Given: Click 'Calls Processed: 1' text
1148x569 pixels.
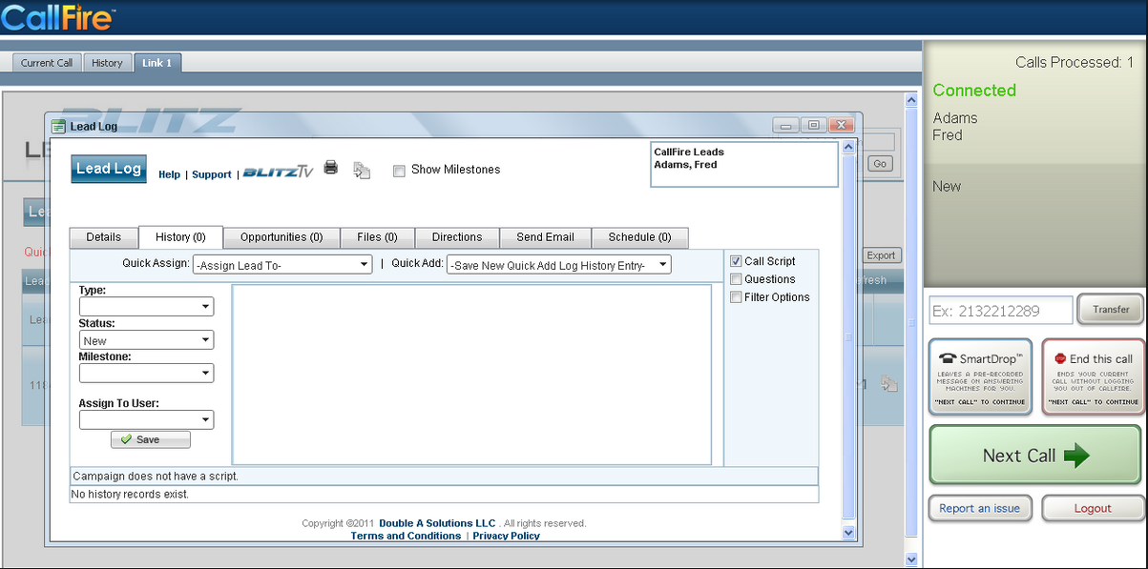Looking at the screenshot, I should coord(1075,62).
